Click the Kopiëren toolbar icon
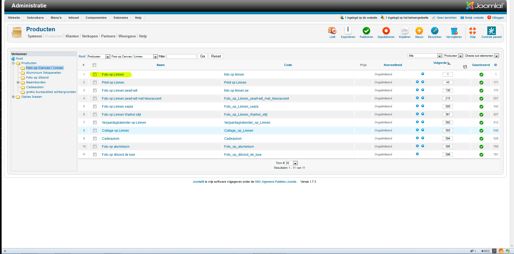Screen dimensions: 514x254 pyautogui.click(x=405, y=31)
